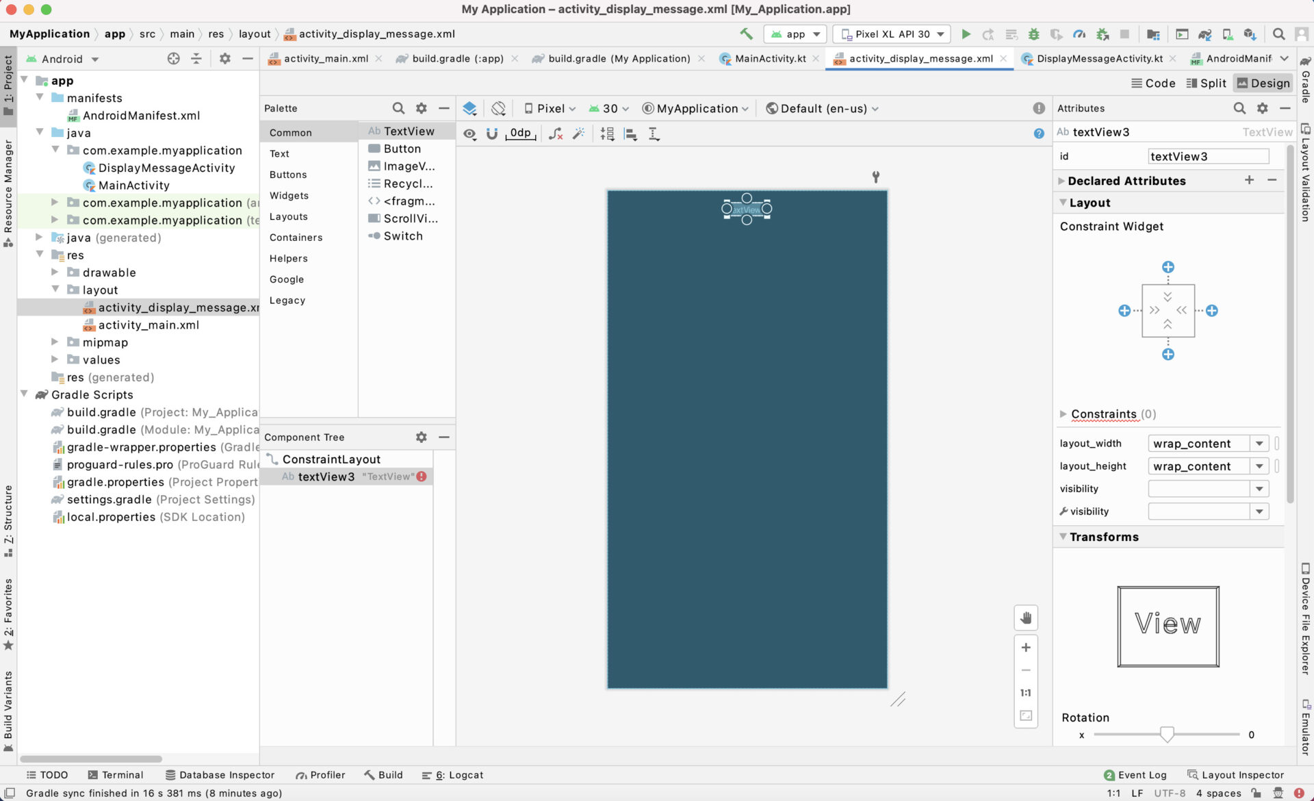
Task: Open the view options eye toggle
Action: tap(469, 134)
